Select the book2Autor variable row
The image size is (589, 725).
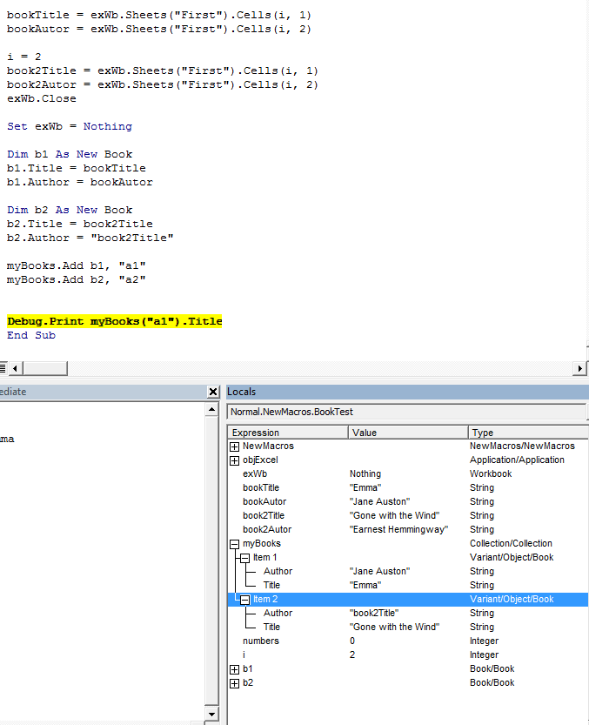pyautogui.click(x=266, y=530)
